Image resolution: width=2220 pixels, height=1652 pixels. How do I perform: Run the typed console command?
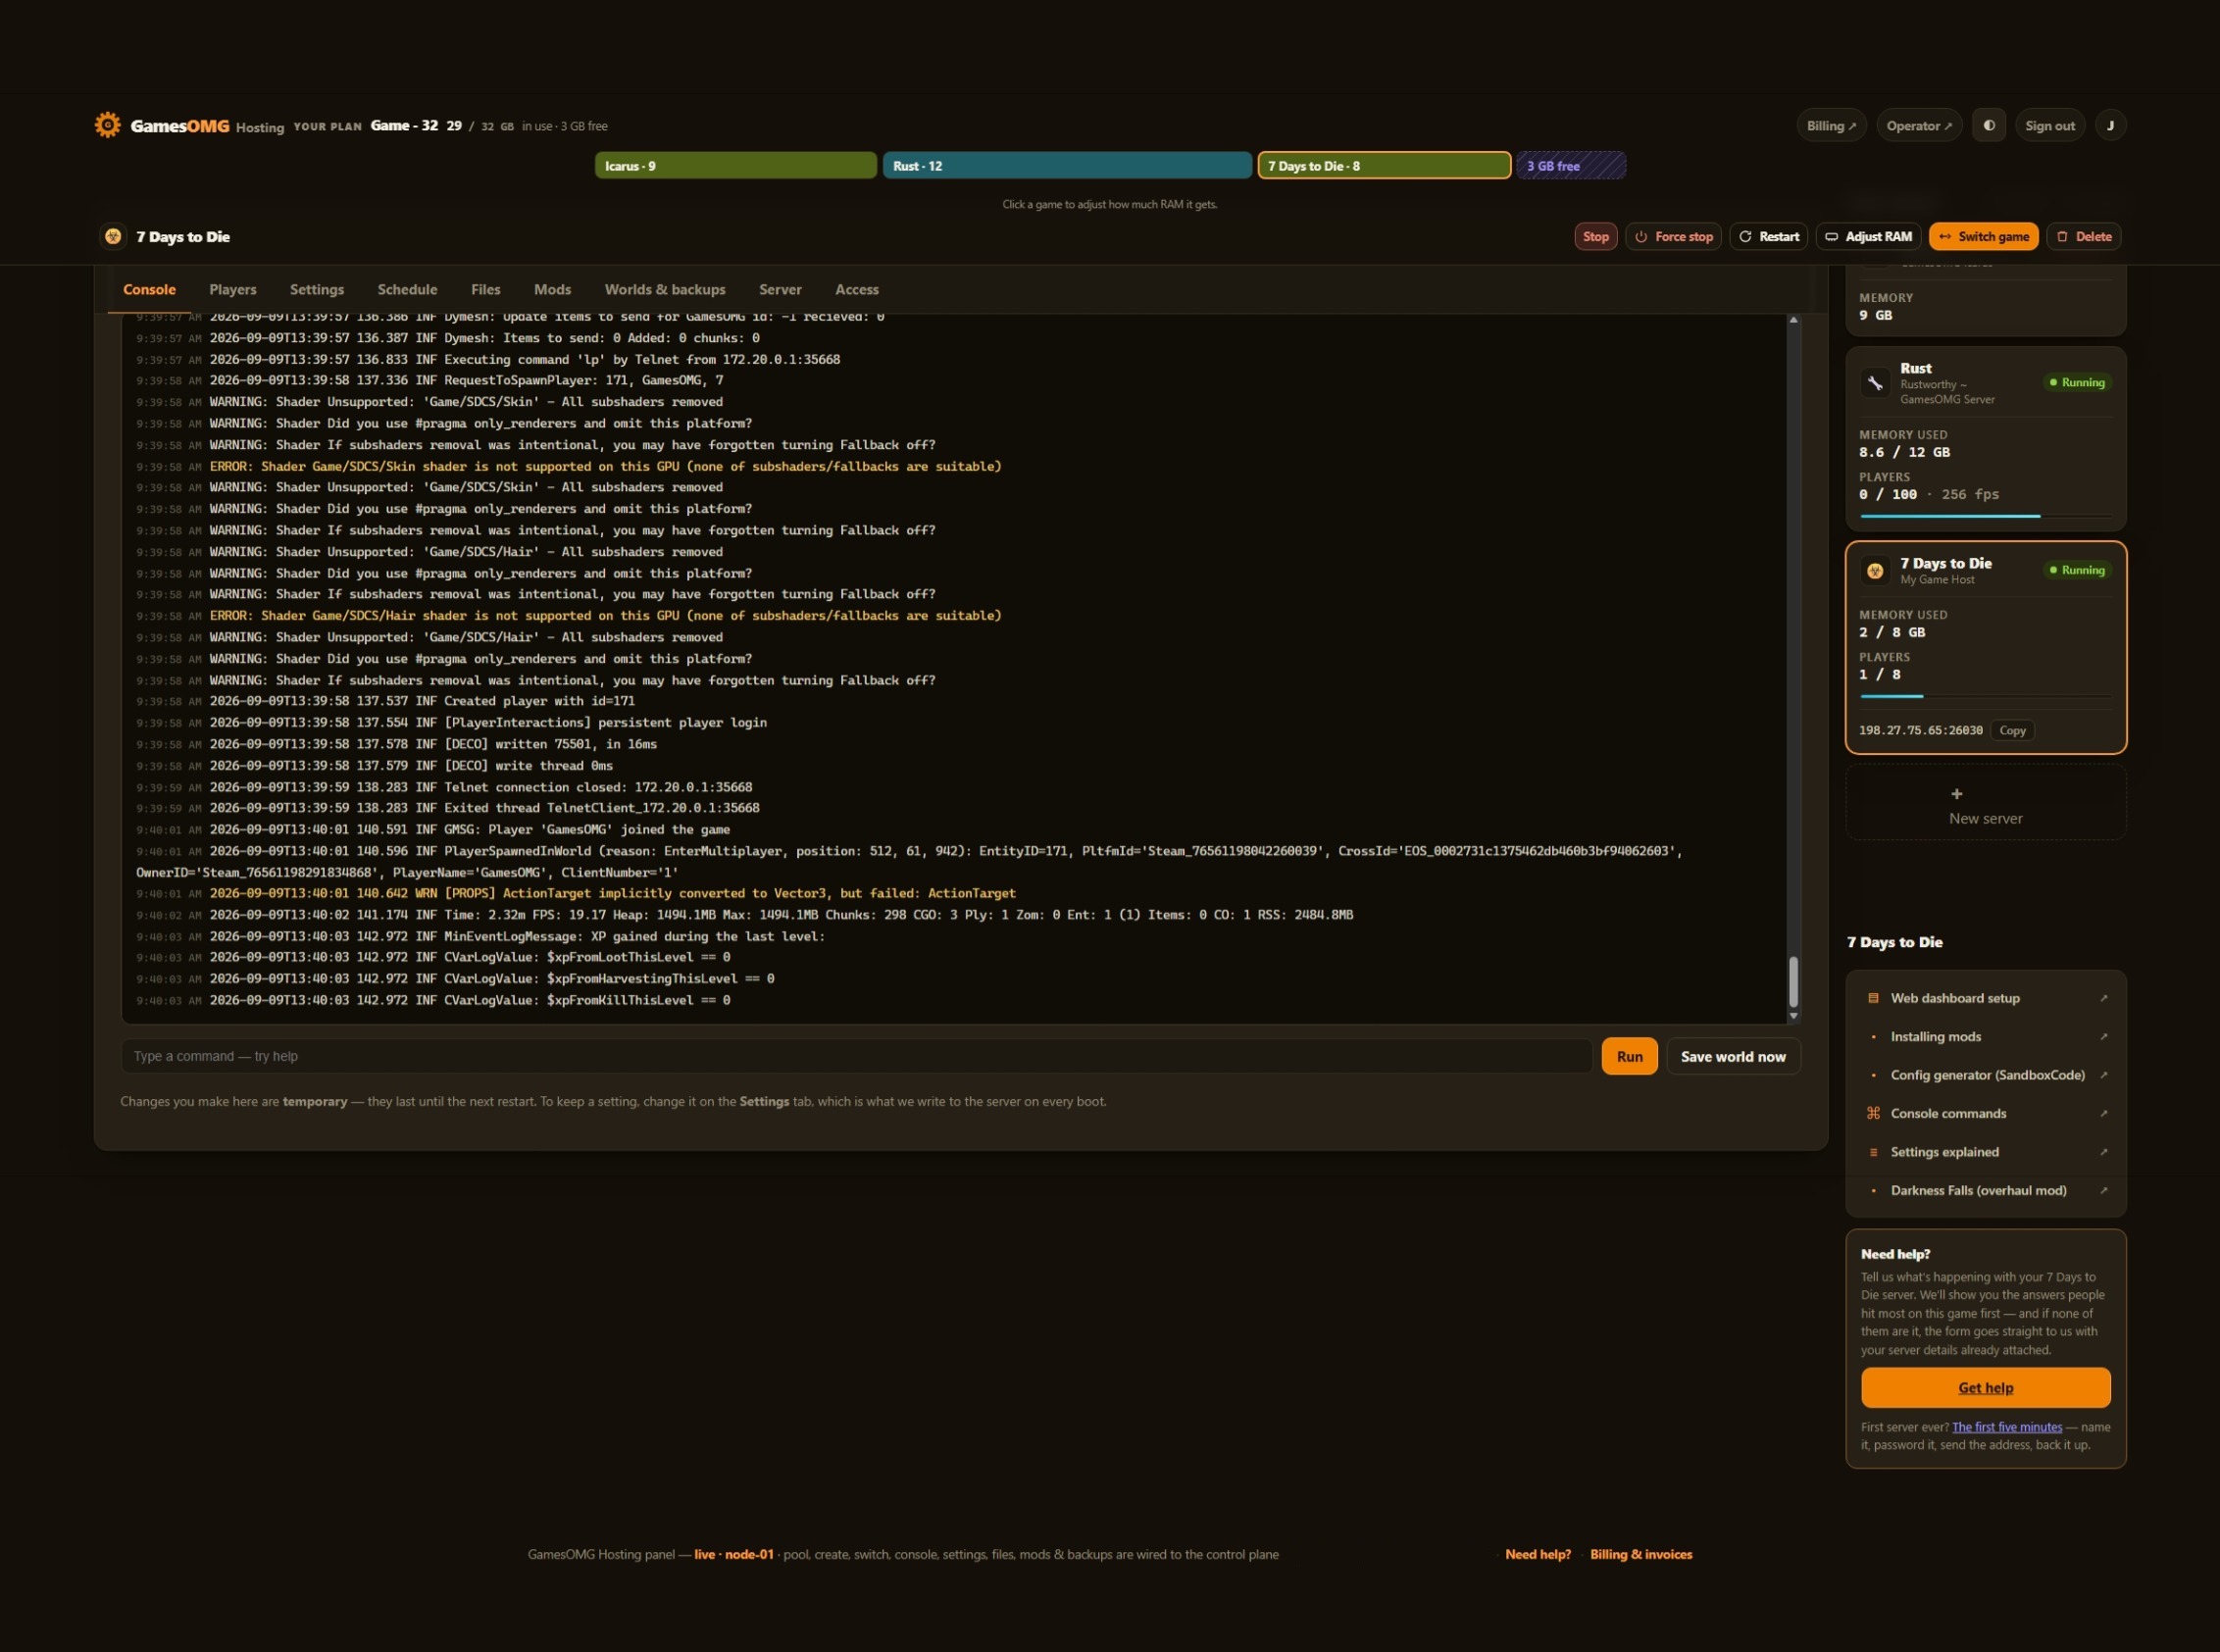pos(1629,1056)
